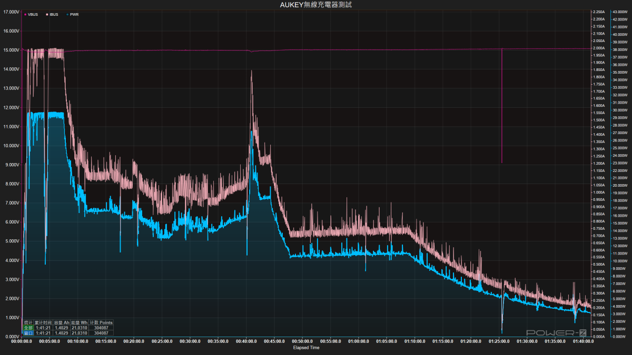The width and height of the screenshot is (632, 355).
Task: Select the green 全部 row in statistics table
Action: pos(28,328)
